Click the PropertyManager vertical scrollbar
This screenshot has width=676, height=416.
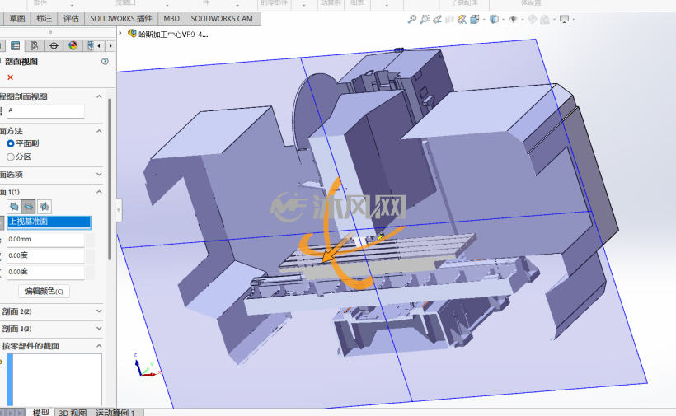pyautogui.click(x=110, y=179)
